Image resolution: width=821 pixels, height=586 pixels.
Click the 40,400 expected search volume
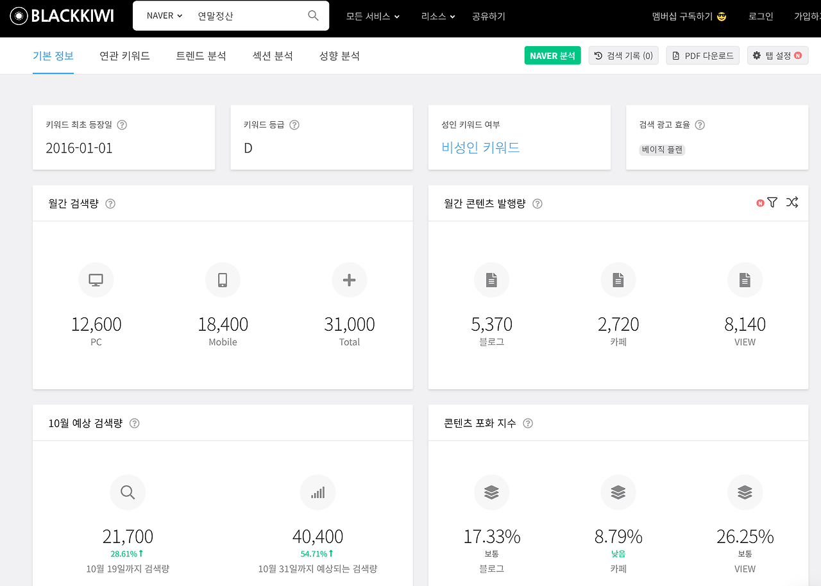click(317, 536)
